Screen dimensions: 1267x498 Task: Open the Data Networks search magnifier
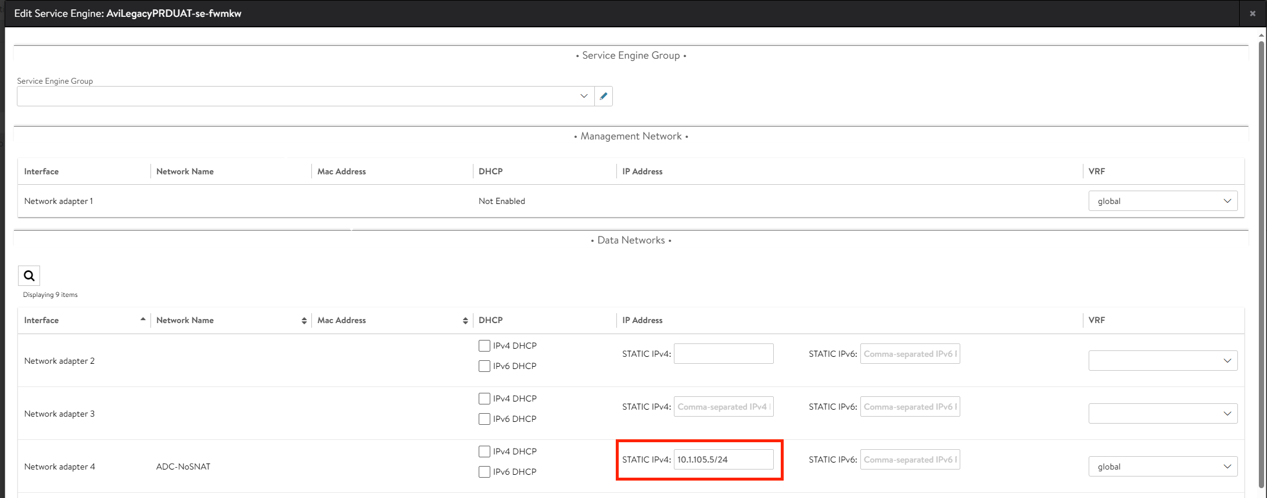(29, 276)
